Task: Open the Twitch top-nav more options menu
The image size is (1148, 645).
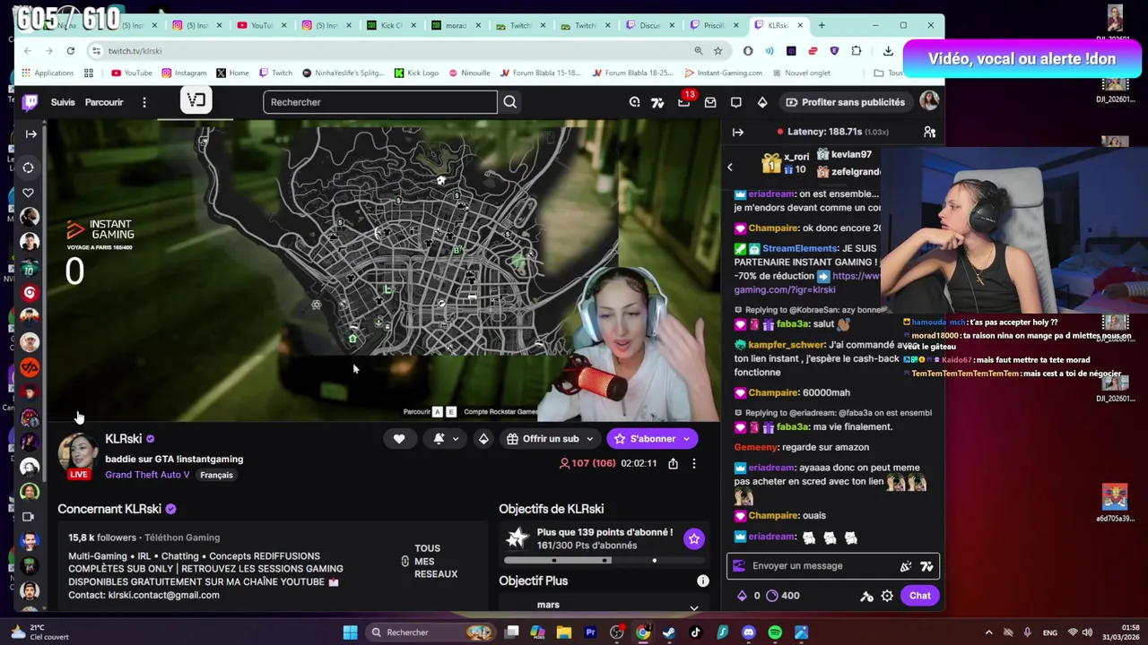Action: [x=143, y=102]
